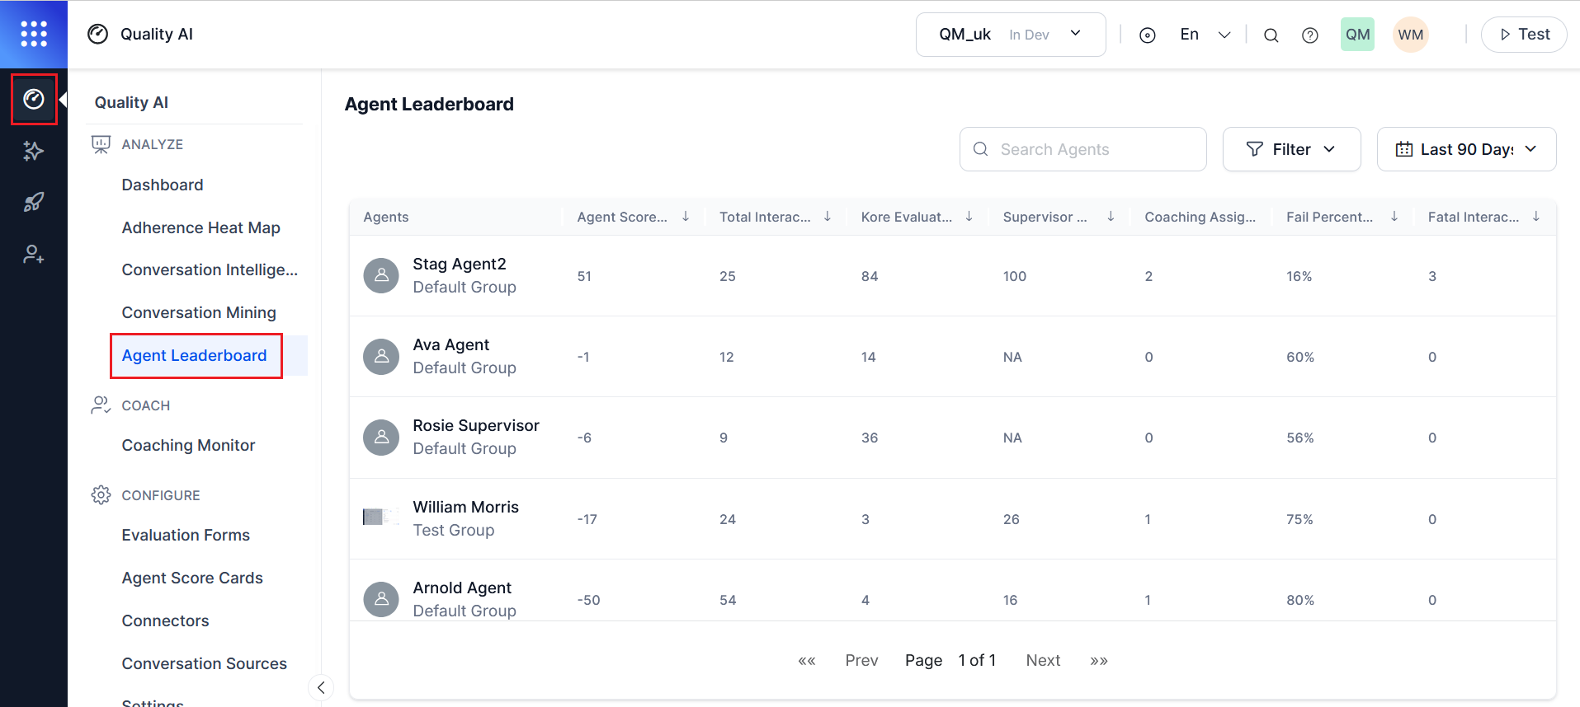This screenshot has height=707, width=1580.
Task: Click the sparkle stars sidebar icon
Action: (34, 151)
